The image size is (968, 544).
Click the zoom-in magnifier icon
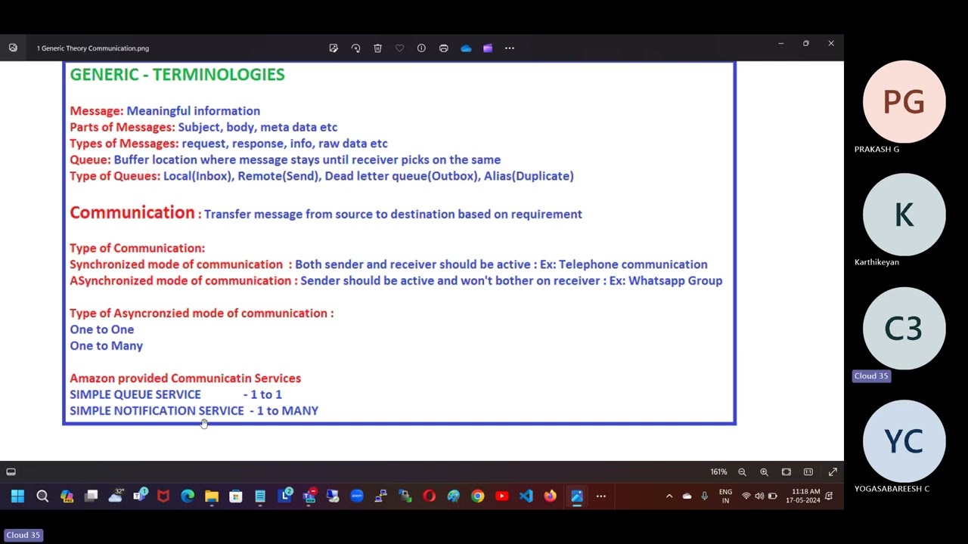tap(764, 472)
